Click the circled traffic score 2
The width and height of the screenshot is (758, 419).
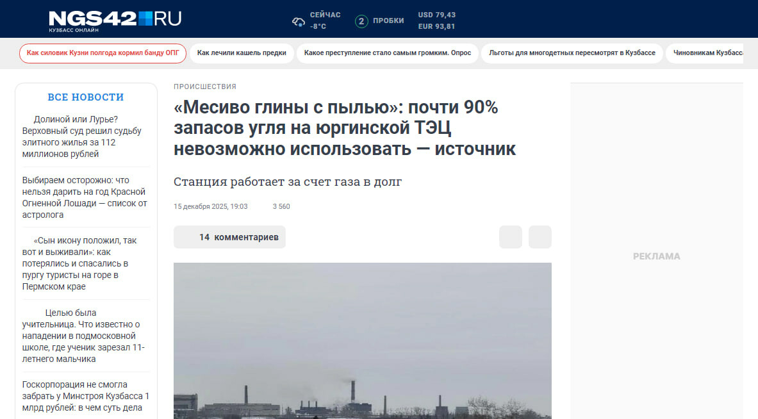[361, 21]
